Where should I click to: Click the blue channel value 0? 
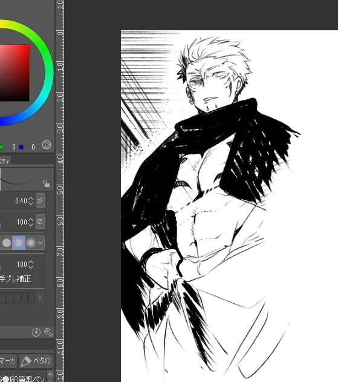point(33,147)
